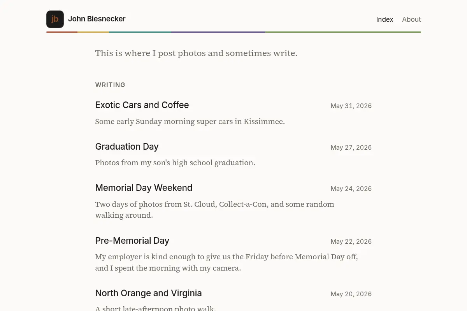Open the Exotic Cars and Coffee post

pyautogui.click(x=142, y=105)
